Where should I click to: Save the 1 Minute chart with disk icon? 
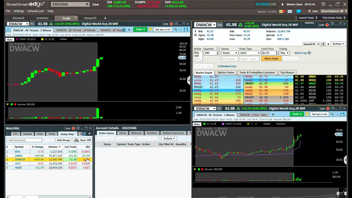point(342,114)
